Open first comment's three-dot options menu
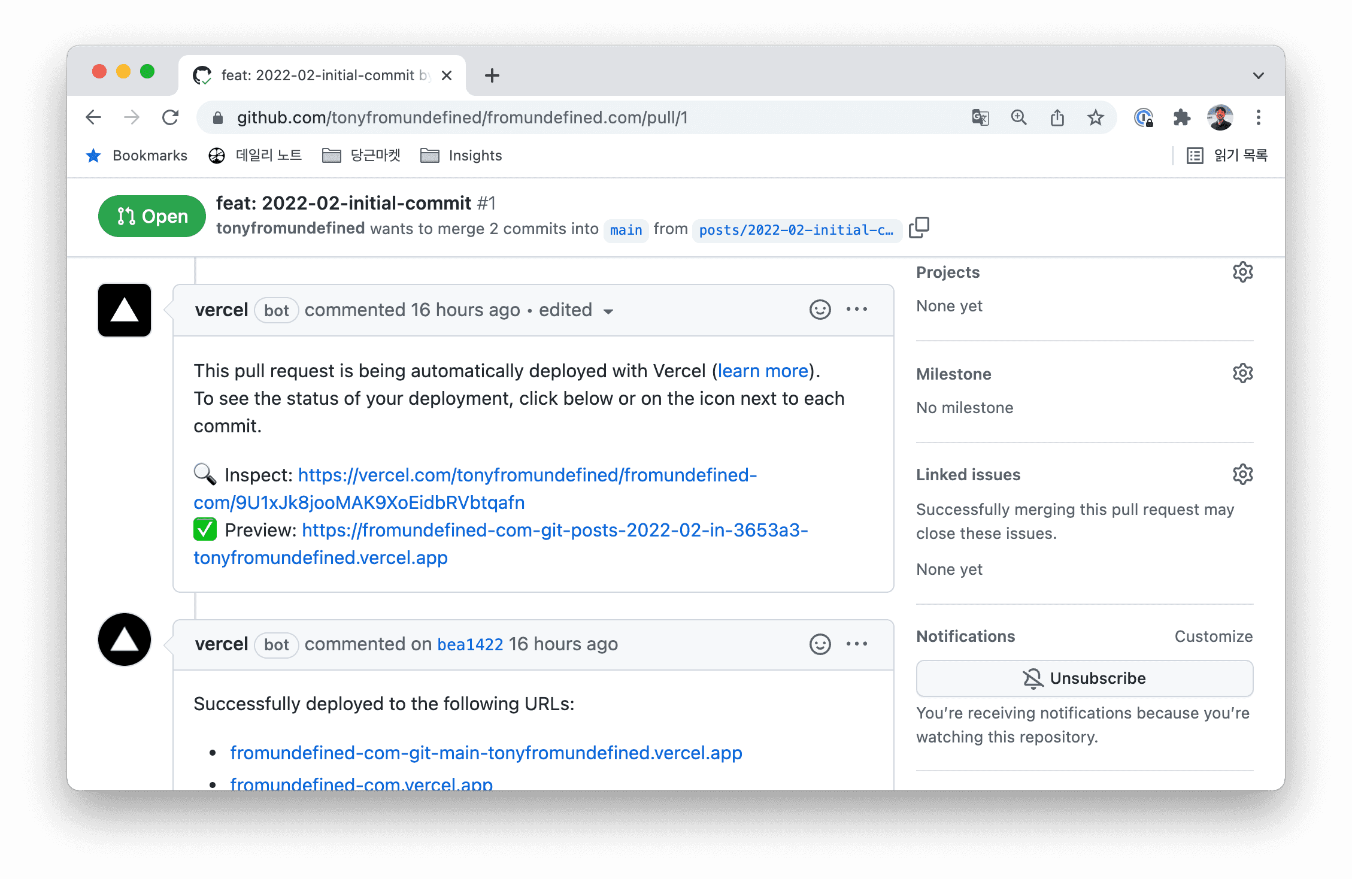Screen dimensions: 1352x879 pyautogui.click(x=857, y=310)
